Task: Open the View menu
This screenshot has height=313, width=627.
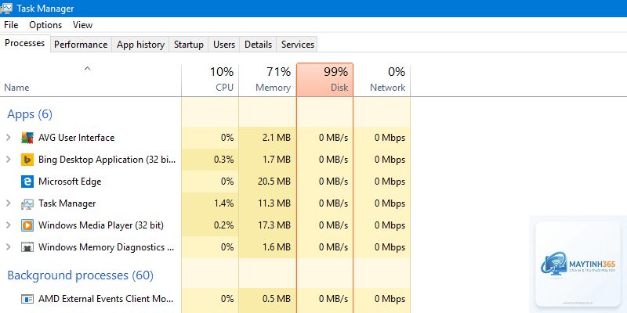Action: [83, 25]
